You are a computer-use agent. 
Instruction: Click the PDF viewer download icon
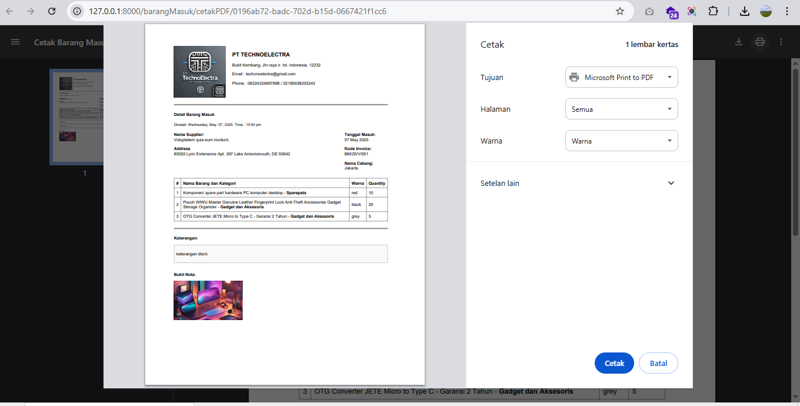pos(739,42)
